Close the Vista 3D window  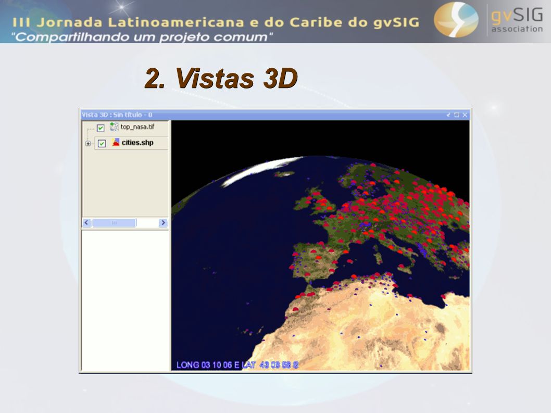465,115
